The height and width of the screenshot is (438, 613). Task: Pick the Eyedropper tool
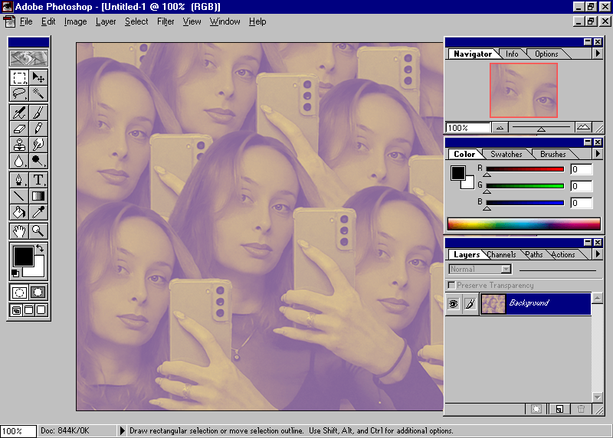coord(38,212)
